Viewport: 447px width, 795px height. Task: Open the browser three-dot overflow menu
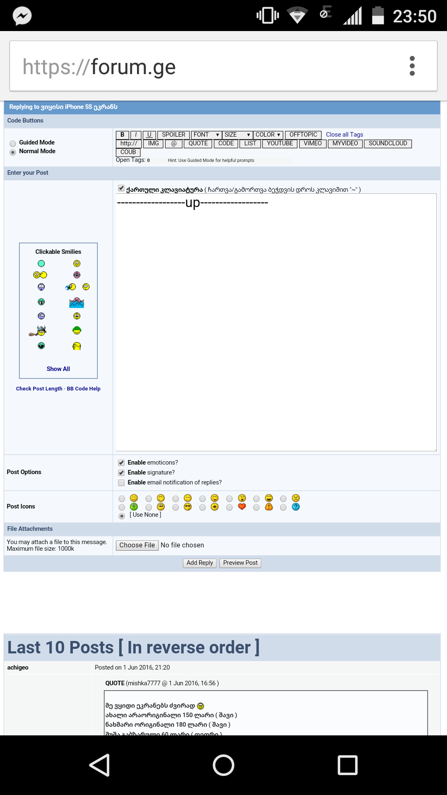412,66
